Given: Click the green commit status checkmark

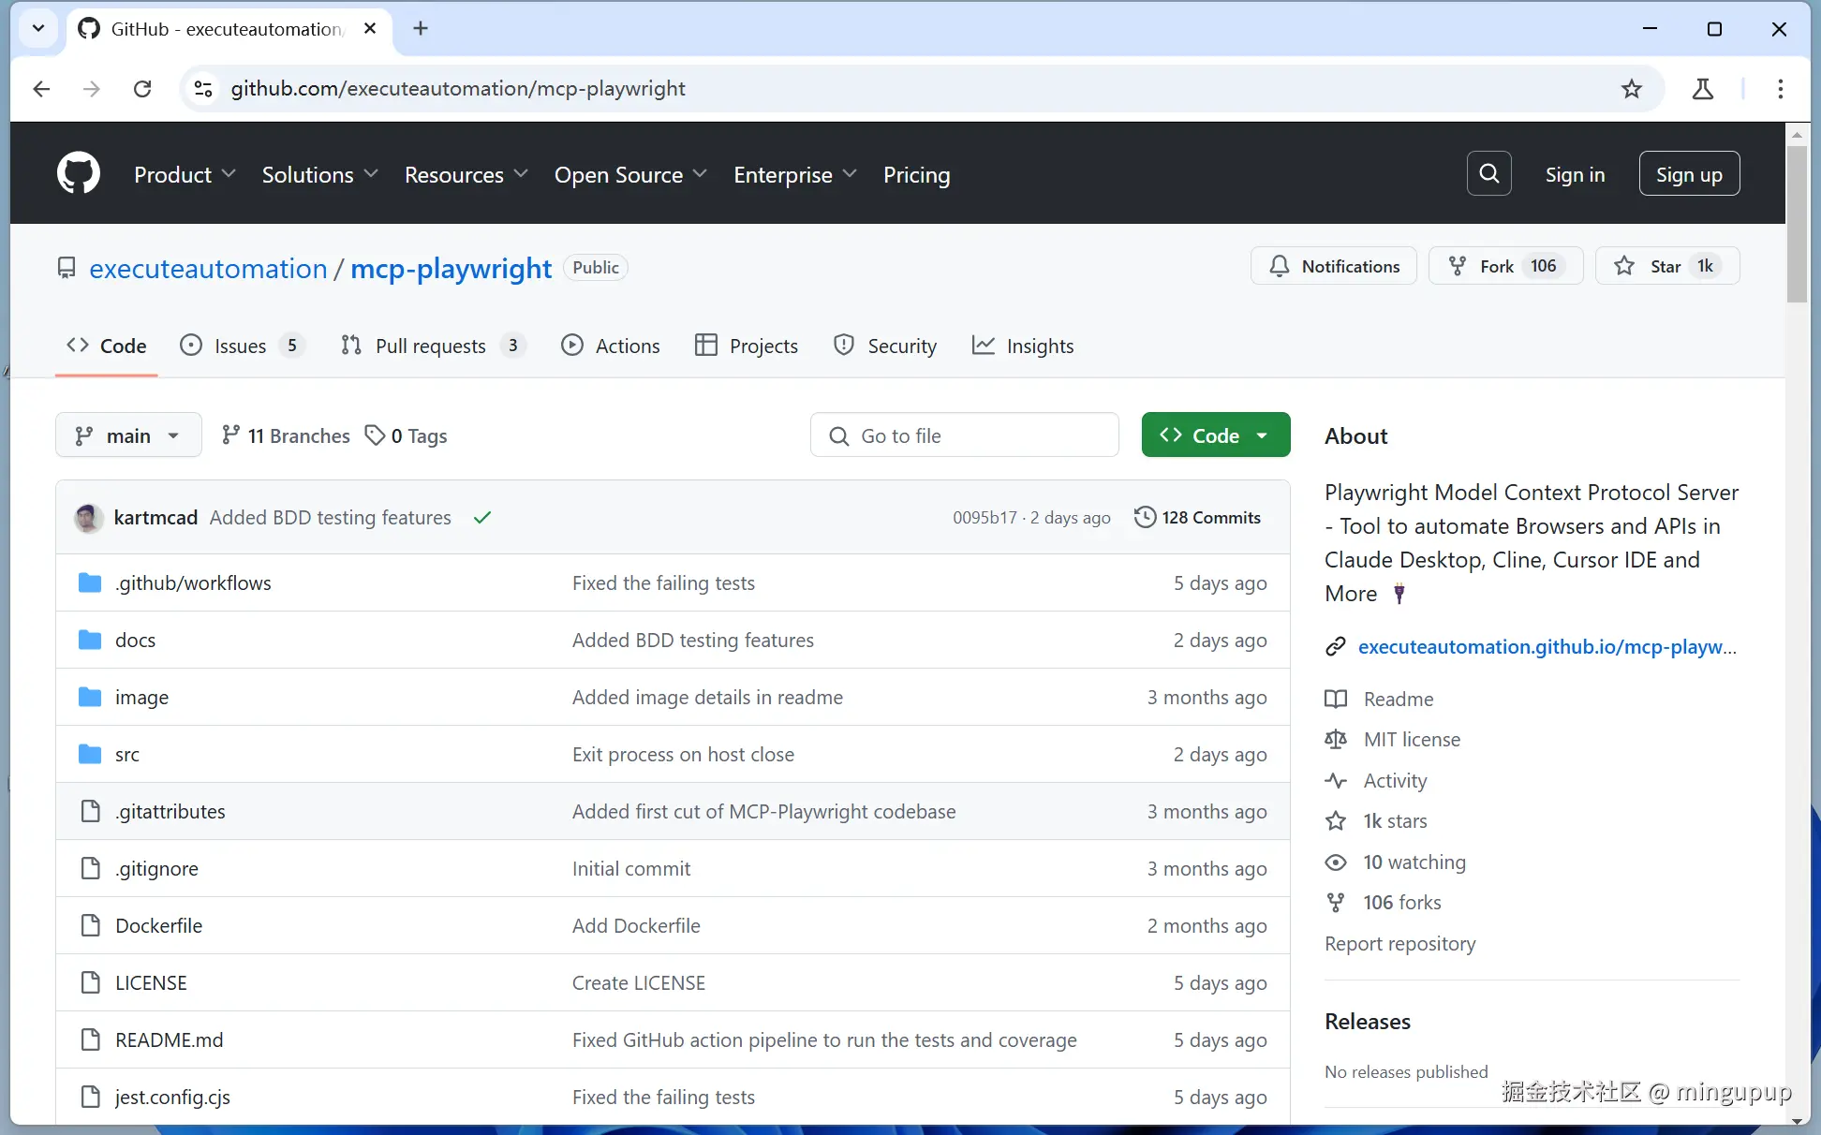Looking at the screenshot, I should tap(482, 518).
